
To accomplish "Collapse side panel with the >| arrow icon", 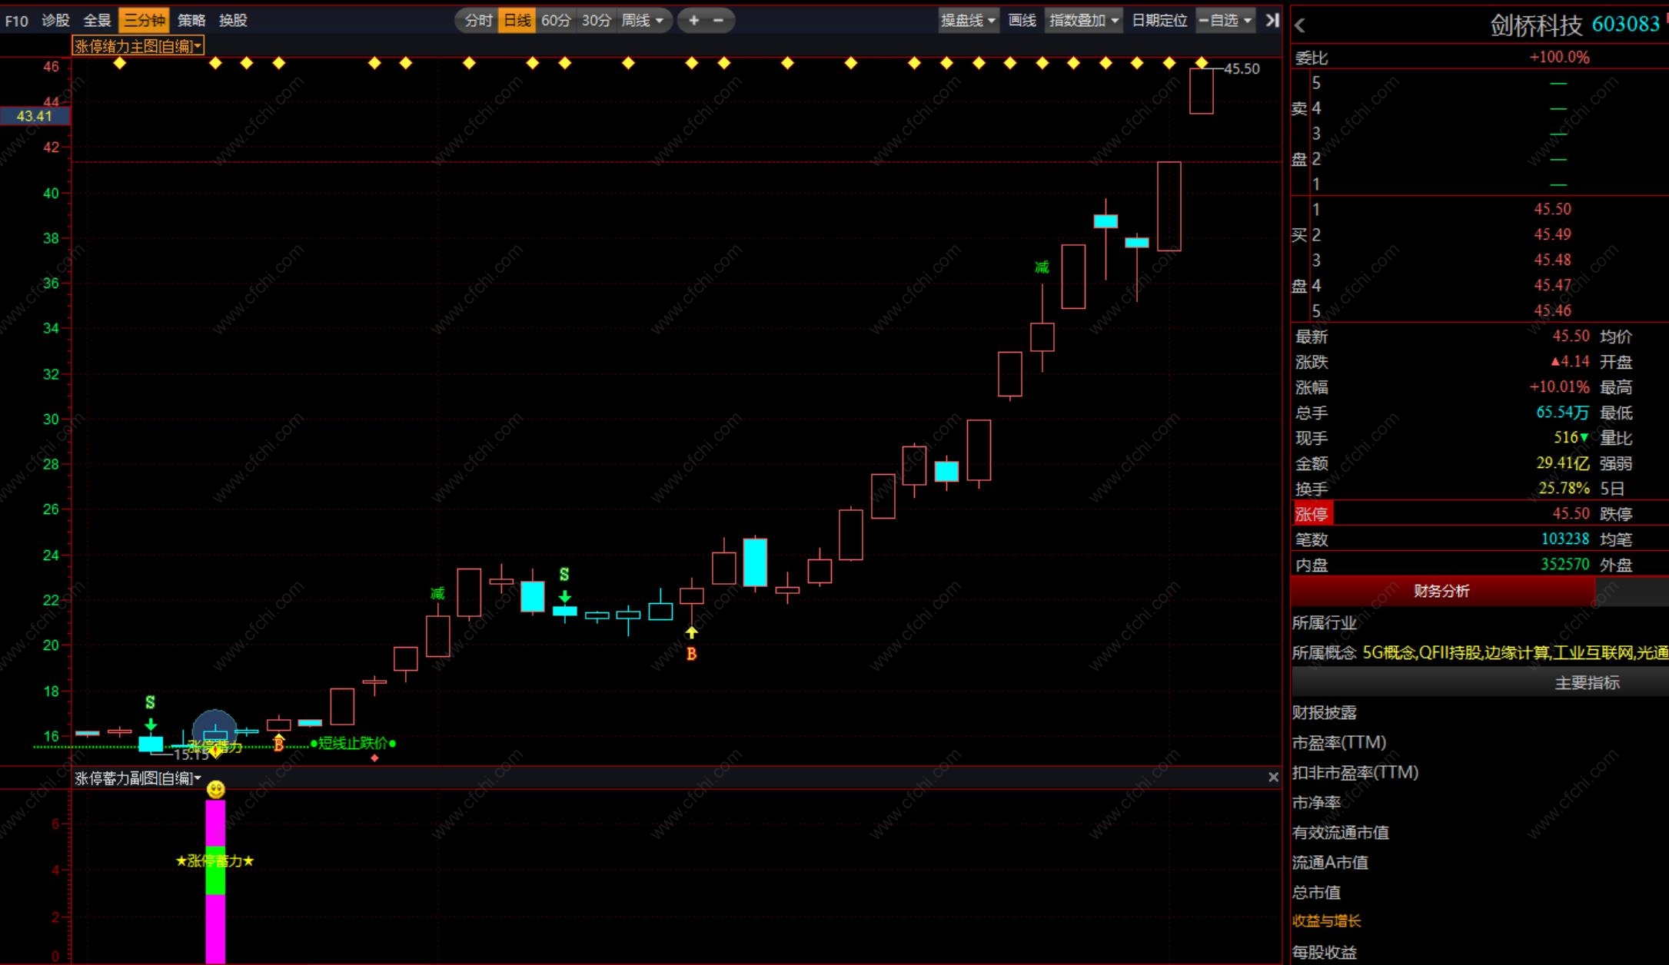I will [1272, 21].
